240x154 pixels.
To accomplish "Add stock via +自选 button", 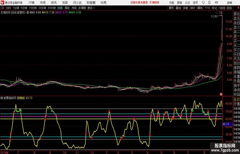I will (222, 8).
